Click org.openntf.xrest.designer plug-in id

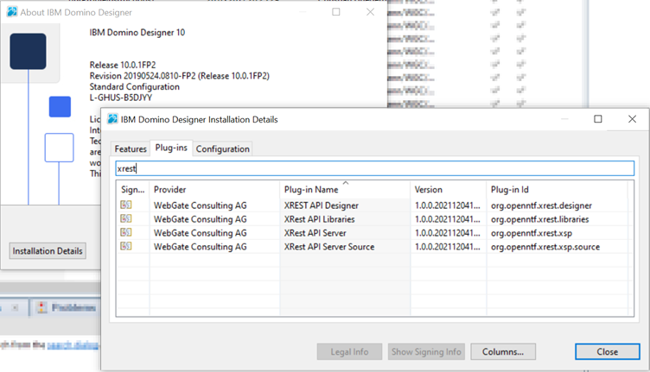pyautogui.click(x=541, y=205)
